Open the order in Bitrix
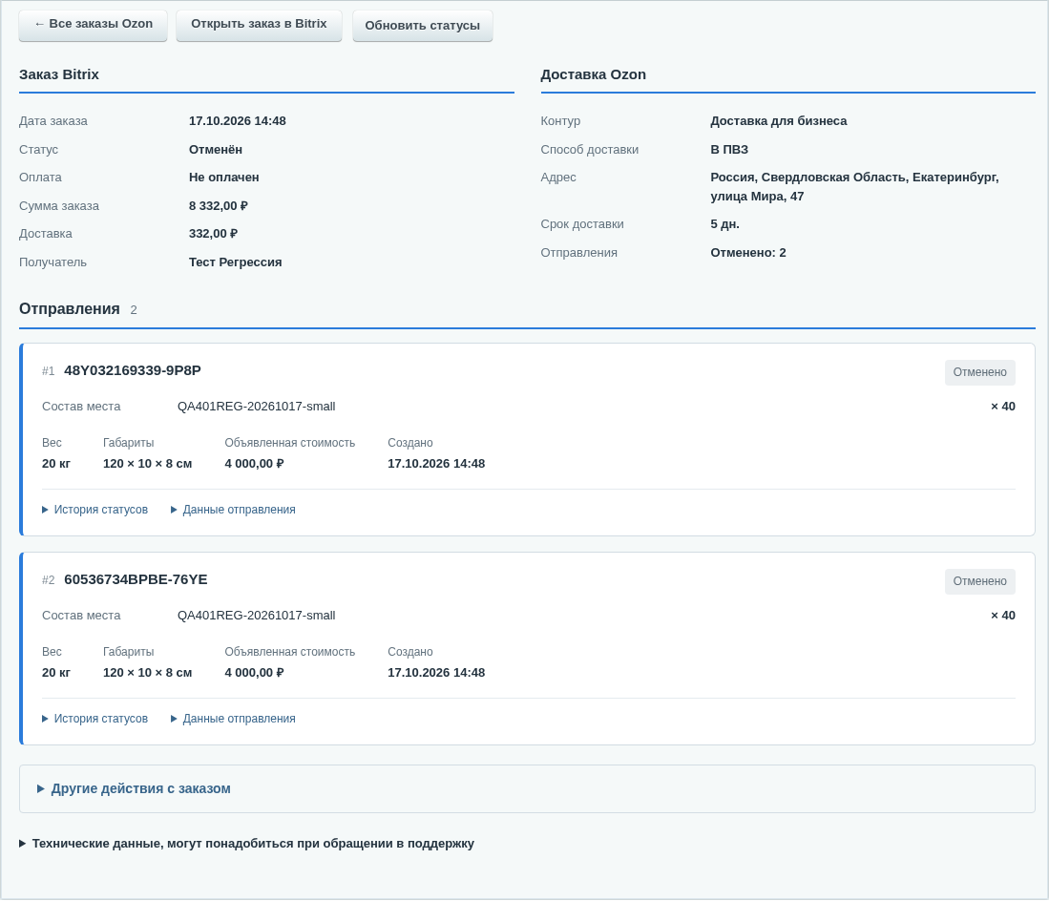This screenshot has width=1049, height=901. point(259,26)
